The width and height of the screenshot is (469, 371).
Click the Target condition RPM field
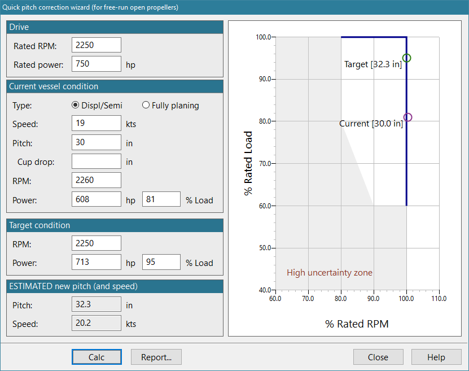tap(97, 243)
